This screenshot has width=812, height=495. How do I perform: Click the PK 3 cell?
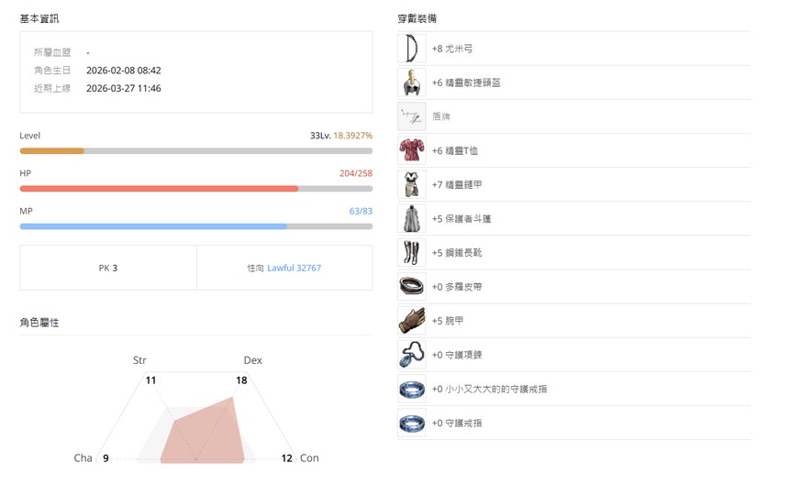(108, 269)
